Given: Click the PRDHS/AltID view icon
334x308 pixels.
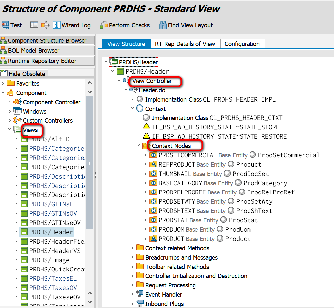Looking at the screenshot, I should point(24,139).
